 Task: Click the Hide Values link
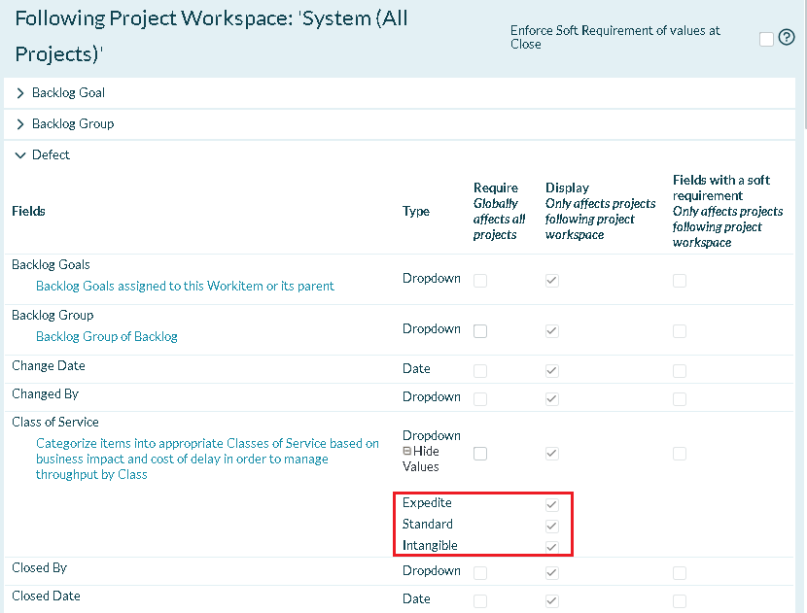pos(421,459)
